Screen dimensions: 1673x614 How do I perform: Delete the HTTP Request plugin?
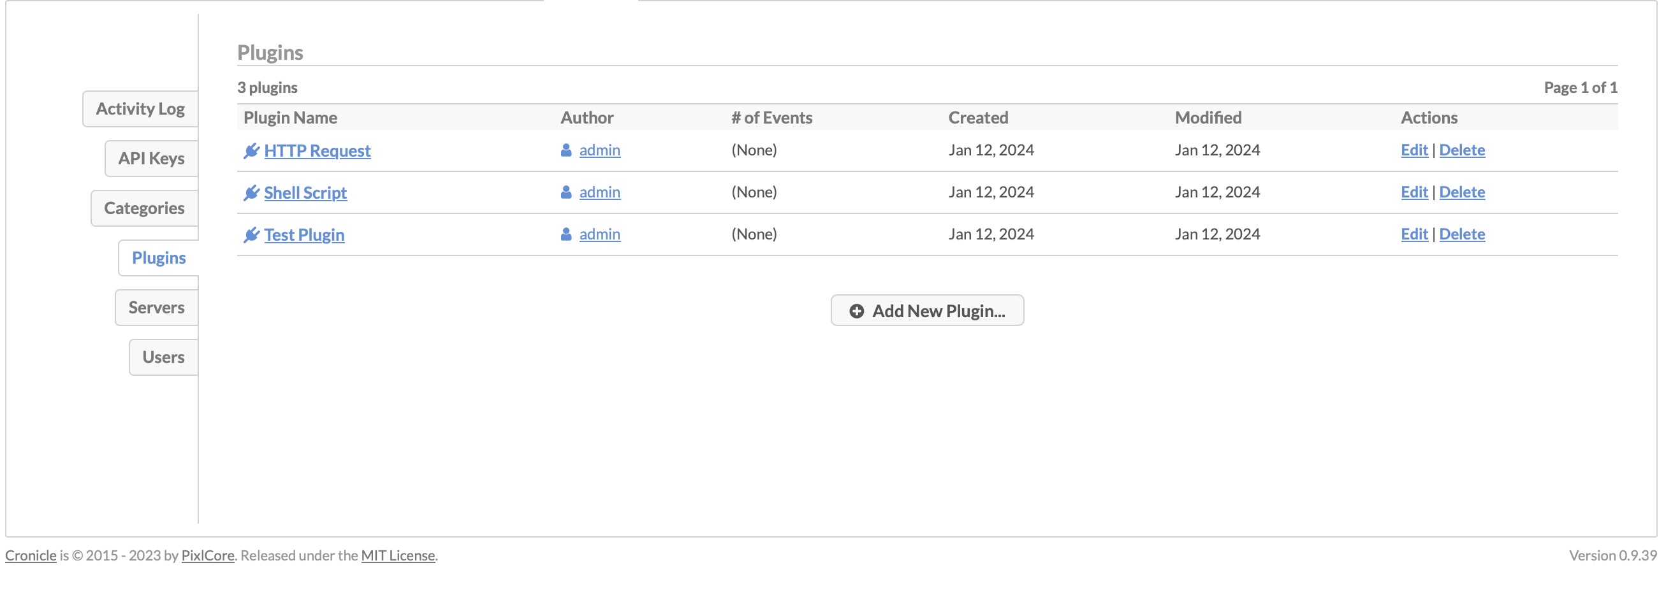pos(1462,149)
